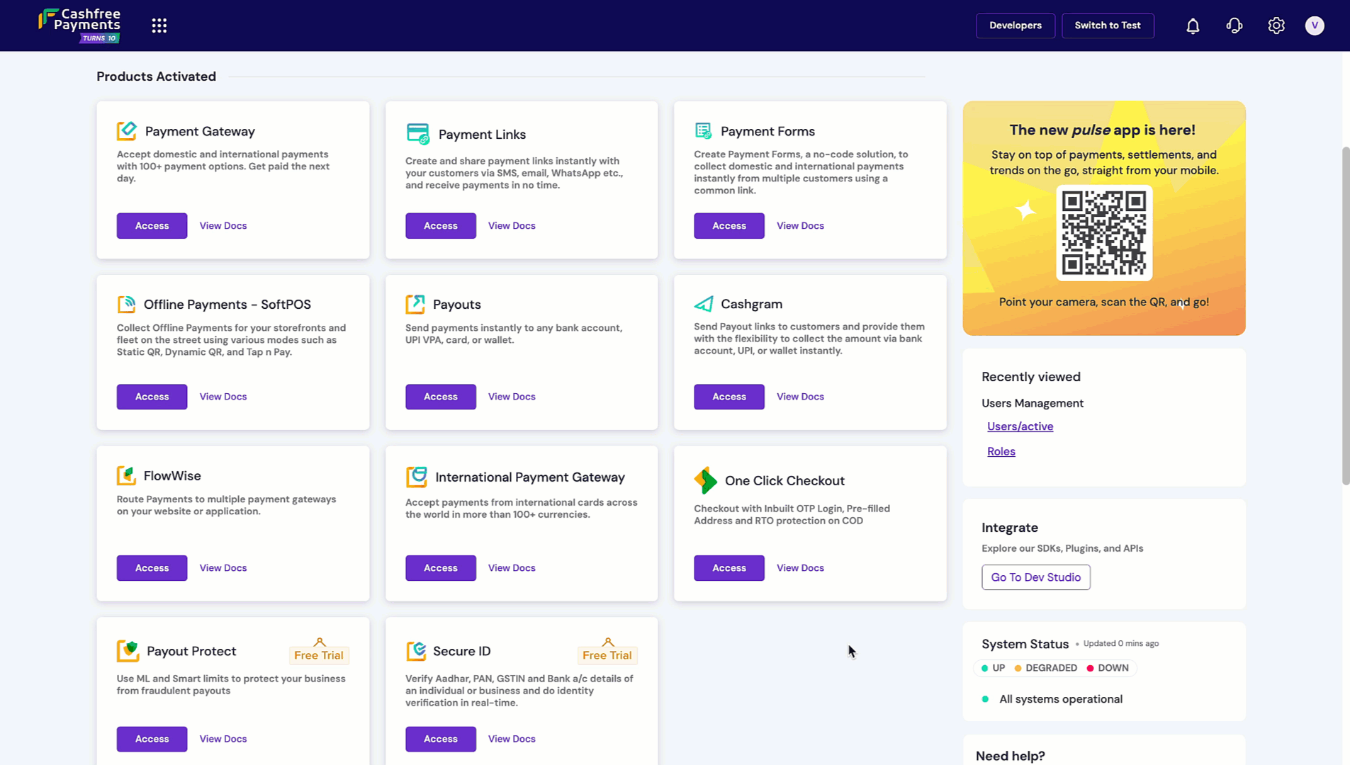Access the Payment Gateway product

pyautogui.click(x=152, y=226)
